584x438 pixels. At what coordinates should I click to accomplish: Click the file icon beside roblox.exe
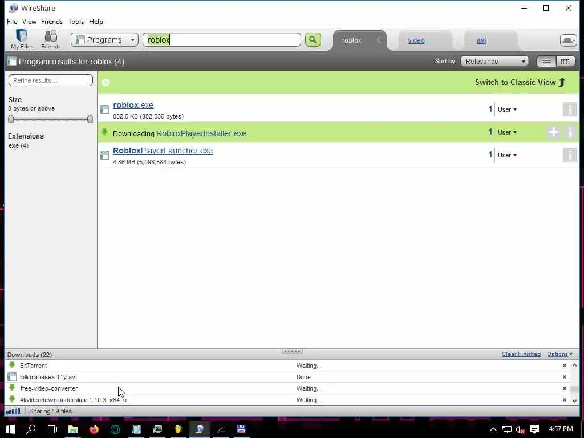[104, 109]
